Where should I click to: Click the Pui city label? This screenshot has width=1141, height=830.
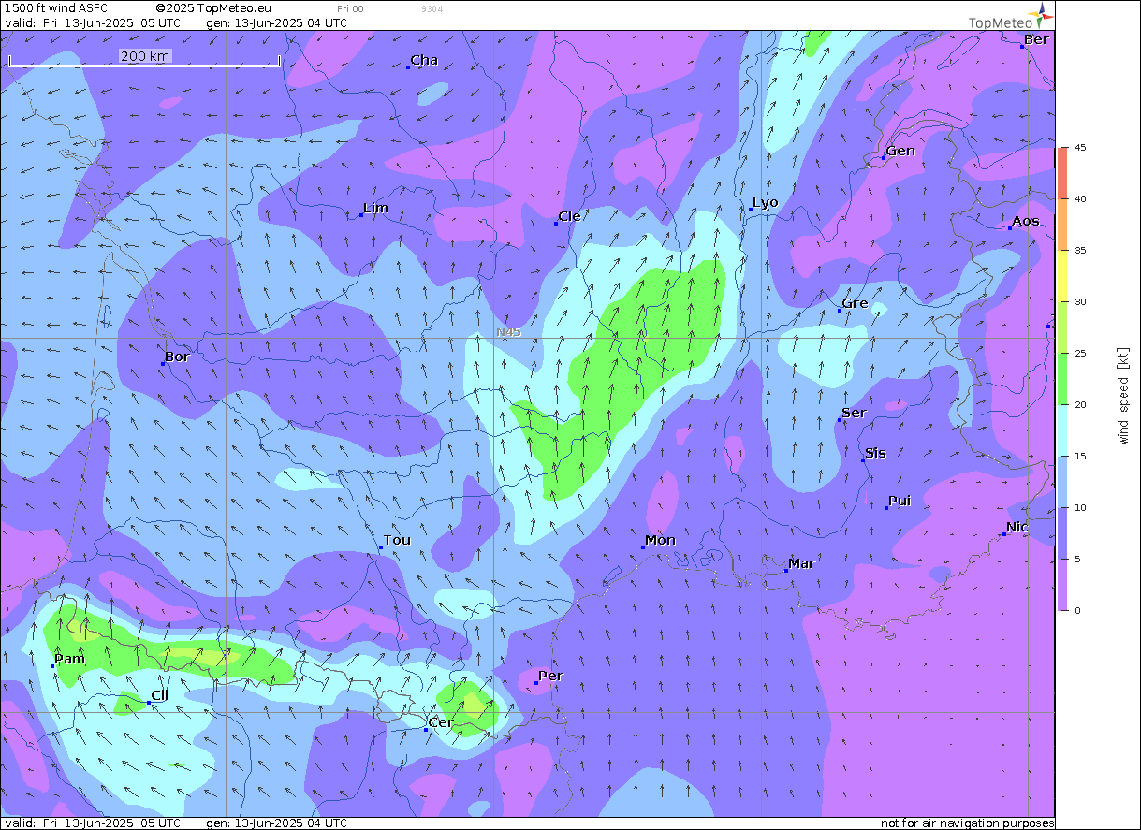pos(900,501)
